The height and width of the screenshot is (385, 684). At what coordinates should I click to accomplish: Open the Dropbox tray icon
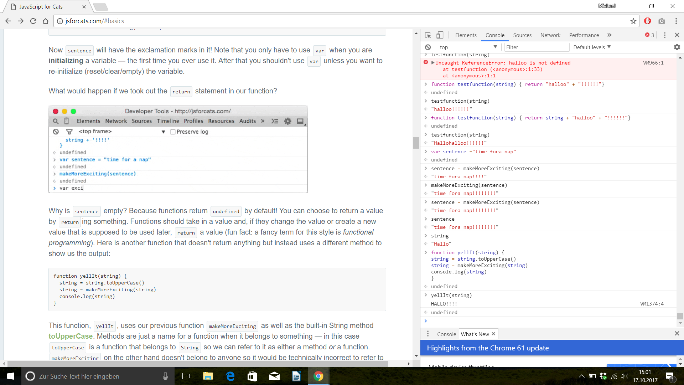[x=603, y=376]
